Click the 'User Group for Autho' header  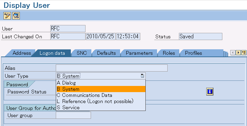point(31,108)
